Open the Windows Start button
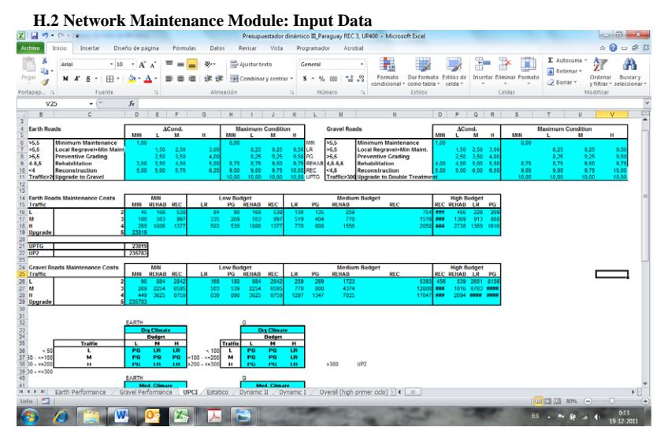Image resolution: width=664 pixels, height=442 pixels. [x=30, y=417]
